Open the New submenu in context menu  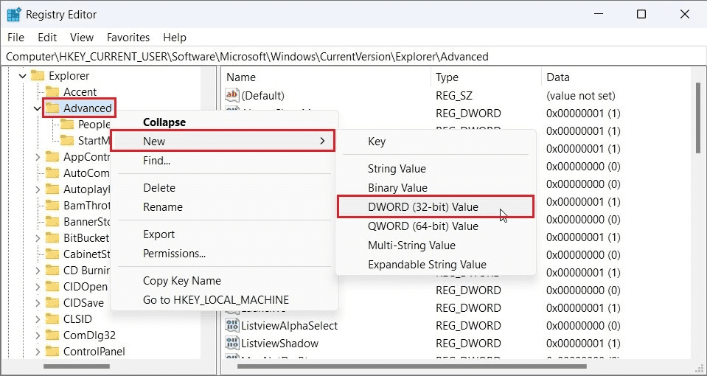[x=223, y=141]
